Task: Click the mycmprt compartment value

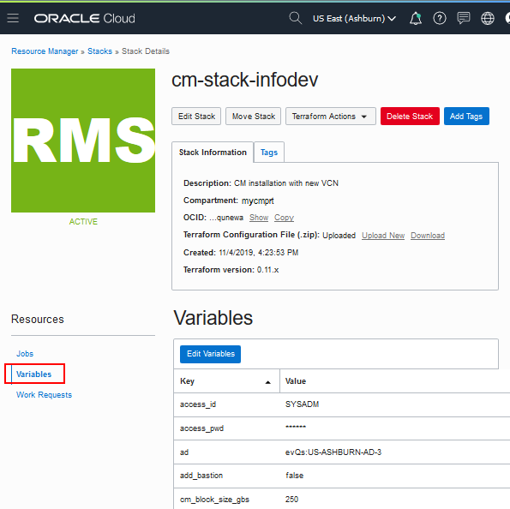Action: point(258,201)
